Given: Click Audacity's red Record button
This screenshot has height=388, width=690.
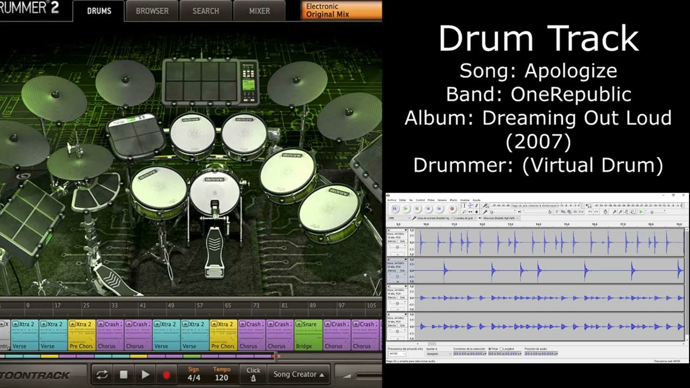Looking at the screenshot, I should (x=452, y=209).
